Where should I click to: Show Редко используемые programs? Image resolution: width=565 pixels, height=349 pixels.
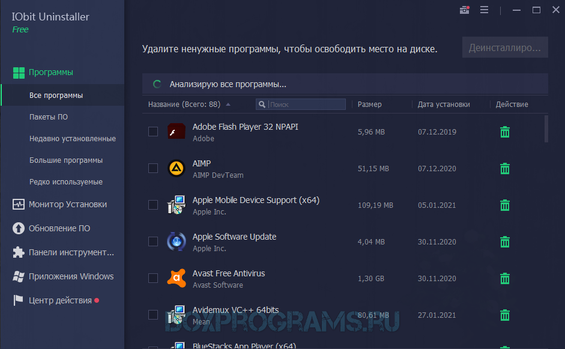click(x=66, y=182)
